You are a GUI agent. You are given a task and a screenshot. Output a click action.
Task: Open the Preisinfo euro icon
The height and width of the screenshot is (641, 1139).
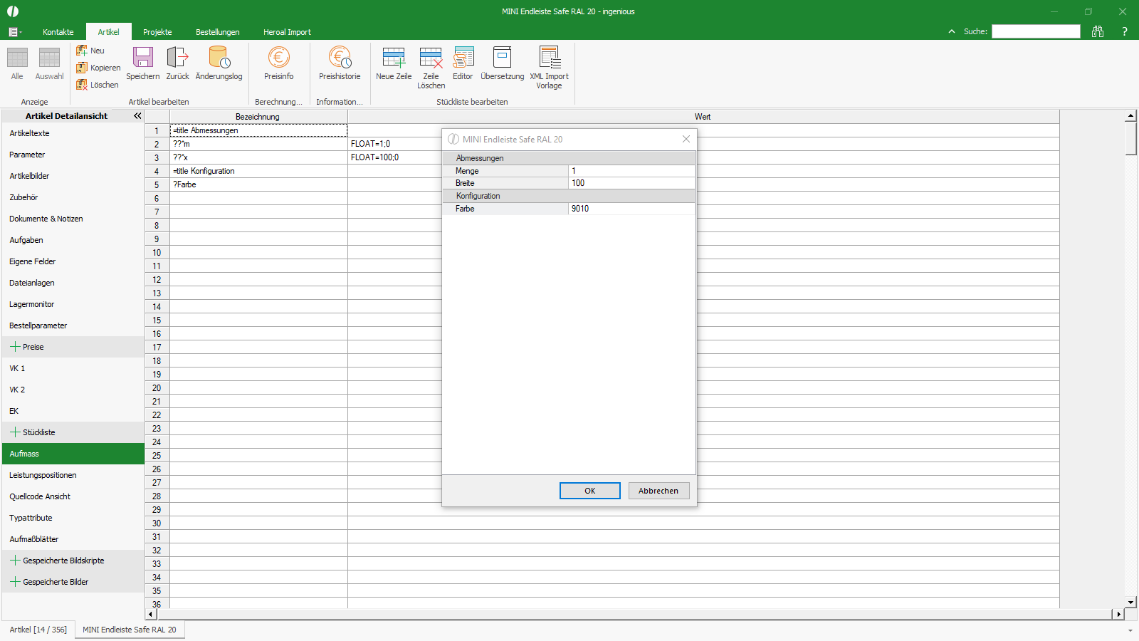[278, 58]
